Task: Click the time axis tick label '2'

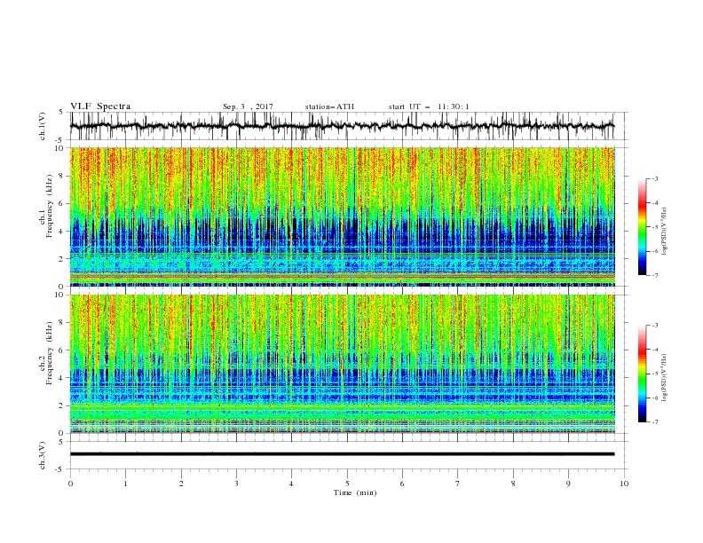Action: click(x=181, y=484)
